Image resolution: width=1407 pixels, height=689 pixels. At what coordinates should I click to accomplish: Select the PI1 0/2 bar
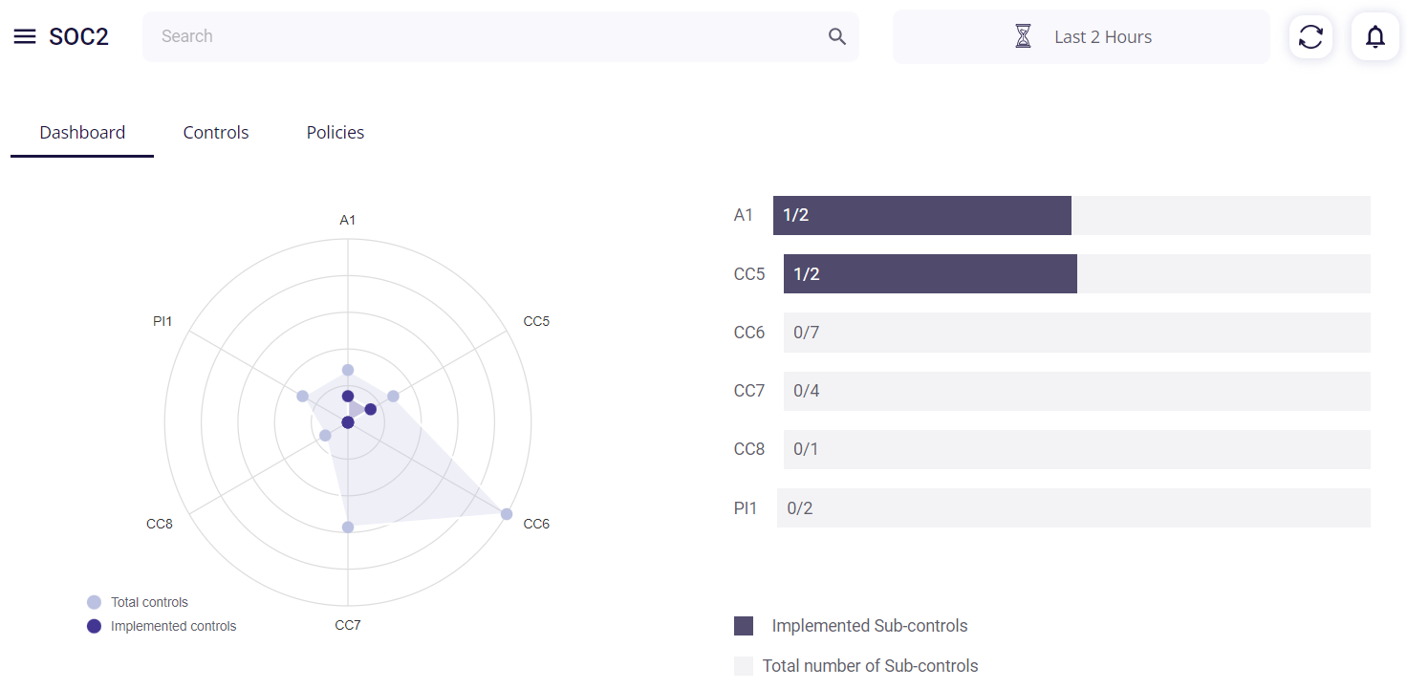click(1073, 507)
